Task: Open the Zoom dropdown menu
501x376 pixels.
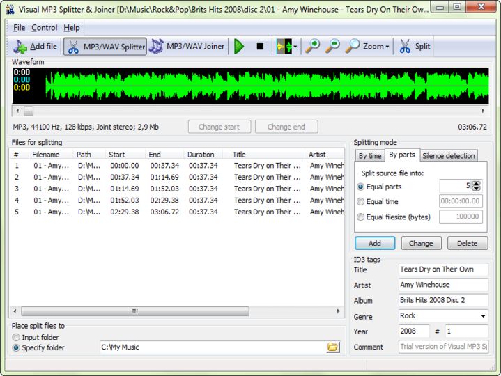Action: coord(367,47)
